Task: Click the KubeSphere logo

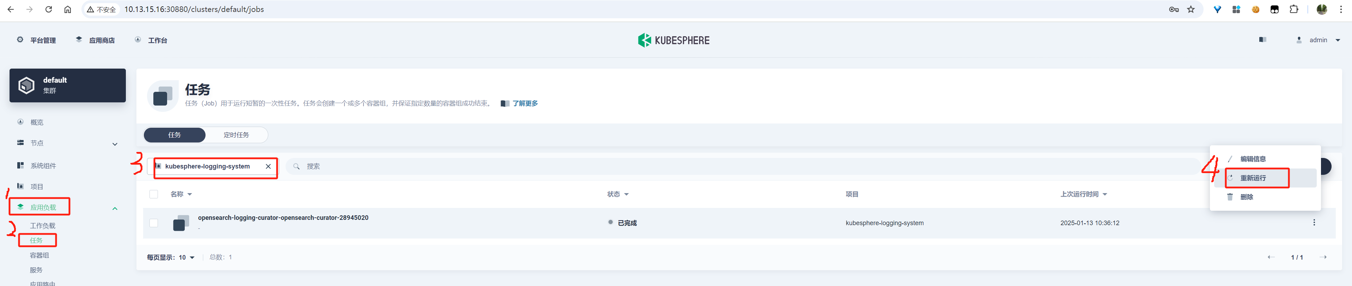Action: (673, 40)
